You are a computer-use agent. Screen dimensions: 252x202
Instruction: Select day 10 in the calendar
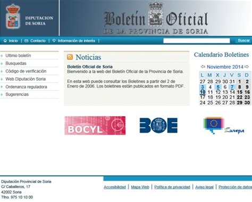[203, 92]
